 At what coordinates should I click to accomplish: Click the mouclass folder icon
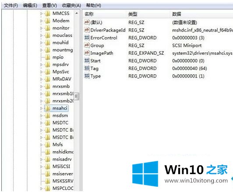(48, 35)
